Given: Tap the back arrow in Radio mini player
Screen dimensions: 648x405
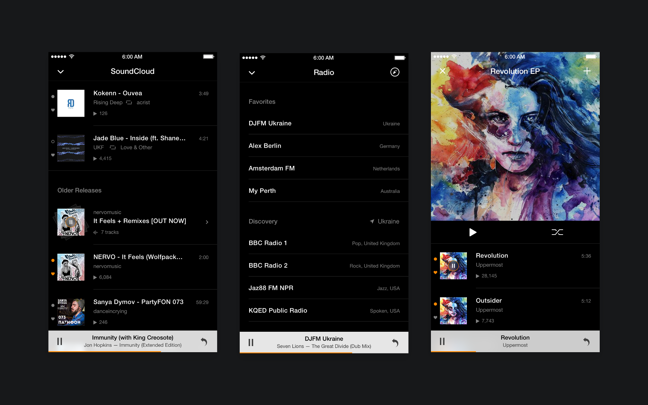Looking at the screenshot, I should tap(395, 342).
